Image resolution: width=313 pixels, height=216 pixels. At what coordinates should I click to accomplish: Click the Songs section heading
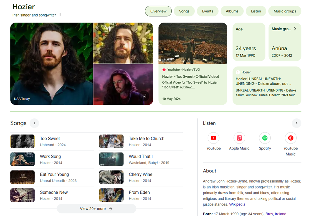[18, 123]
